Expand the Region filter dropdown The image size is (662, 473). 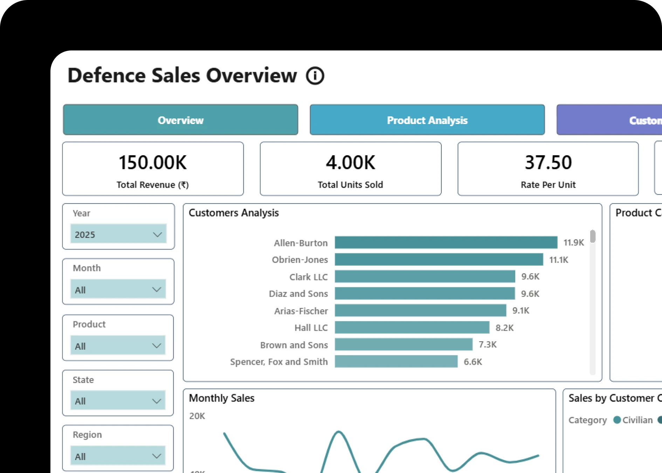click(x=118, y=456)
